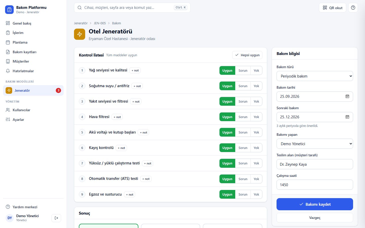Click the Bakım Platformu logo icon
This screenshot has height=228, width=365.
9,10
